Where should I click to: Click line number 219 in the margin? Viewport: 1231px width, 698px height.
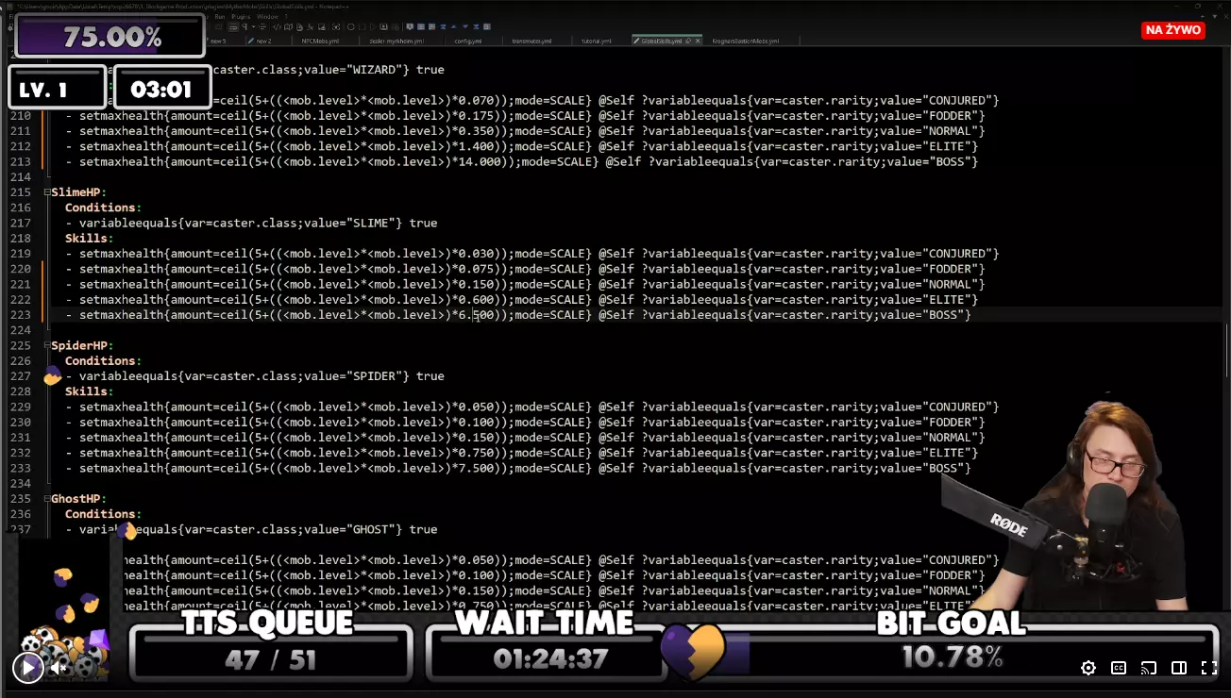point(21,254)
